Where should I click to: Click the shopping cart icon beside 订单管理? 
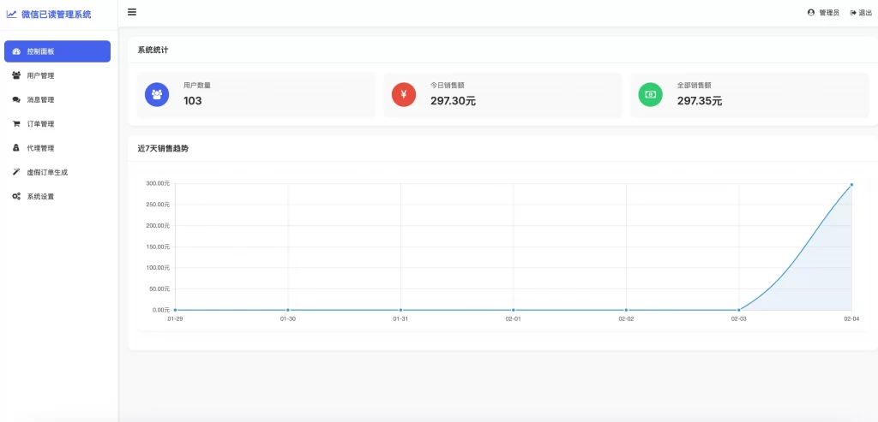pyautogui.click(x=16, y=123)
